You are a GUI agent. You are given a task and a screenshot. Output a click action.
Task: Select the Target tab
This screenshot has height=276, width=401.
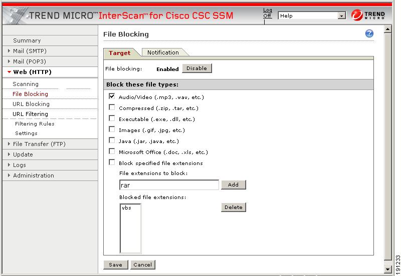(x=119, y=53)
